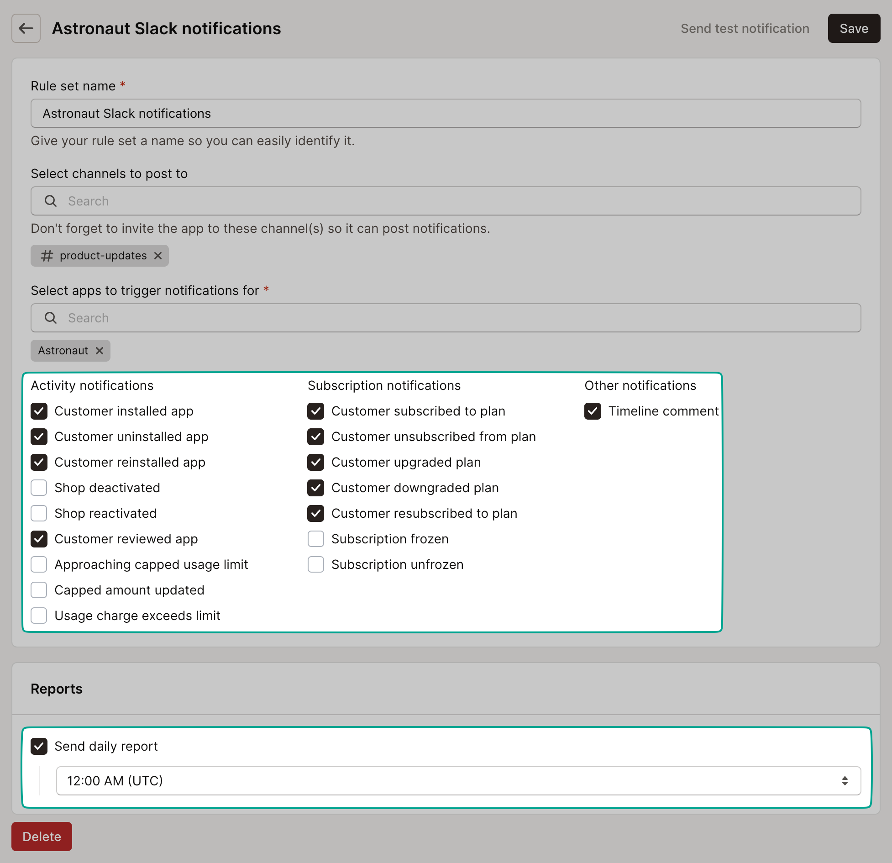Remove the product-updates channel chip

158,256
